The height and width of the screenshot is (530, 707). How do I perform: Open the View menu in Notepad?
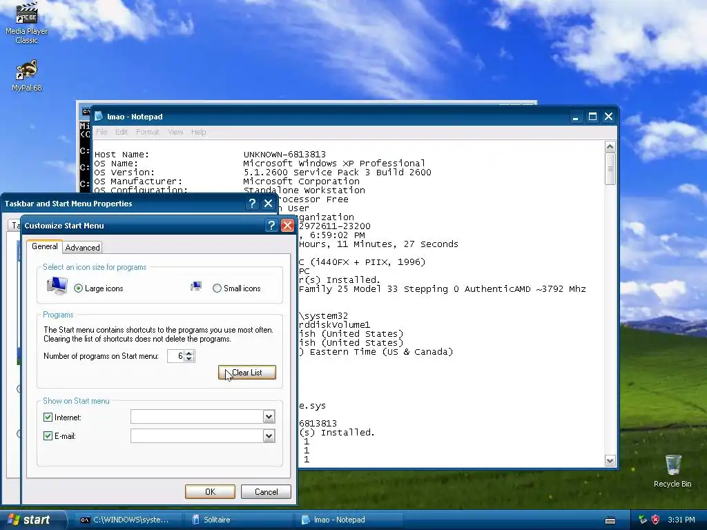(x=175, y=132)
